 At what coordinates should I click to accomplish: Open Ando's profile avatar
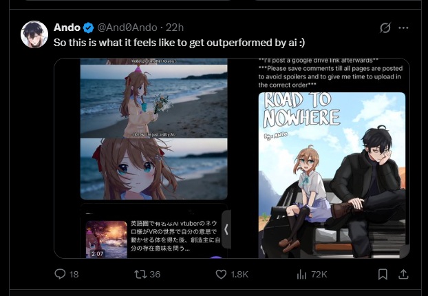click(x=34, y=34)
